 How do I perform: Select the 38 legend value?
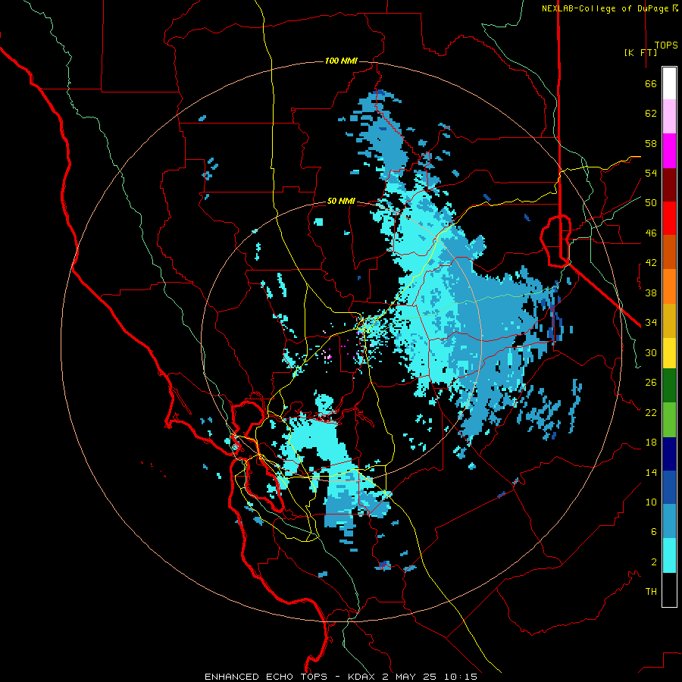pyautogui.click(x=651, y=293)
